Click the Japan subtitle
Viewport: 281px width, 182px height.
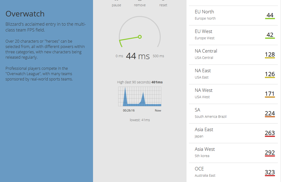199,136
